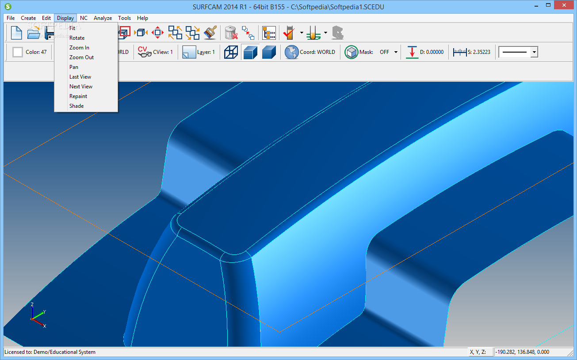Click the paintbrush icon
This screenshot has height=360, width=577.
tap(210, 32)
